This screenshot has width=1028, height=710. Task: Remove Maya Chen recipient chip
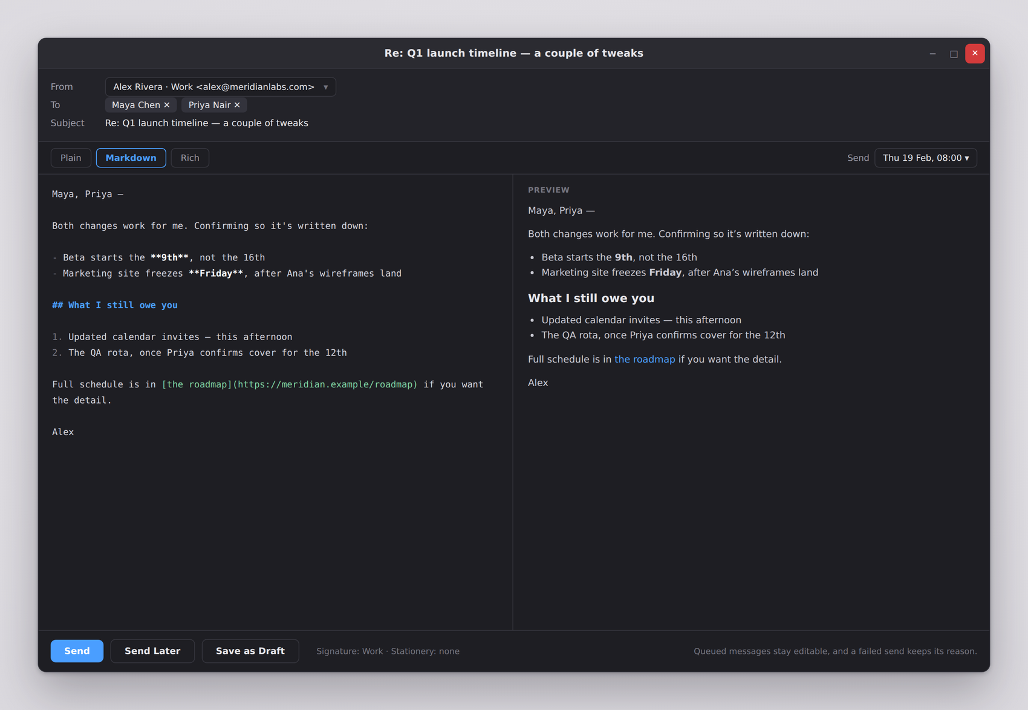click(x=167, y=105)
